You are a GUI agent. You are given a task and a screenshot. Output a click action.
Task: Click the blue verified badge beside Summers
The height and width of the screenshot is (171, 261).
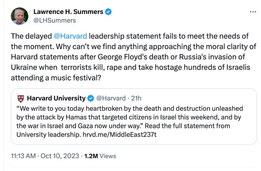tap(108, 12)
